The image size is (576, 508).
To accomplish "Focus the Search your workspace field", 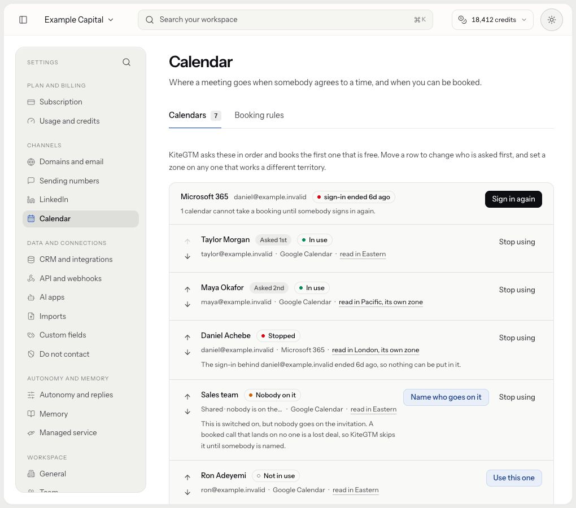I will click(285, 20).
